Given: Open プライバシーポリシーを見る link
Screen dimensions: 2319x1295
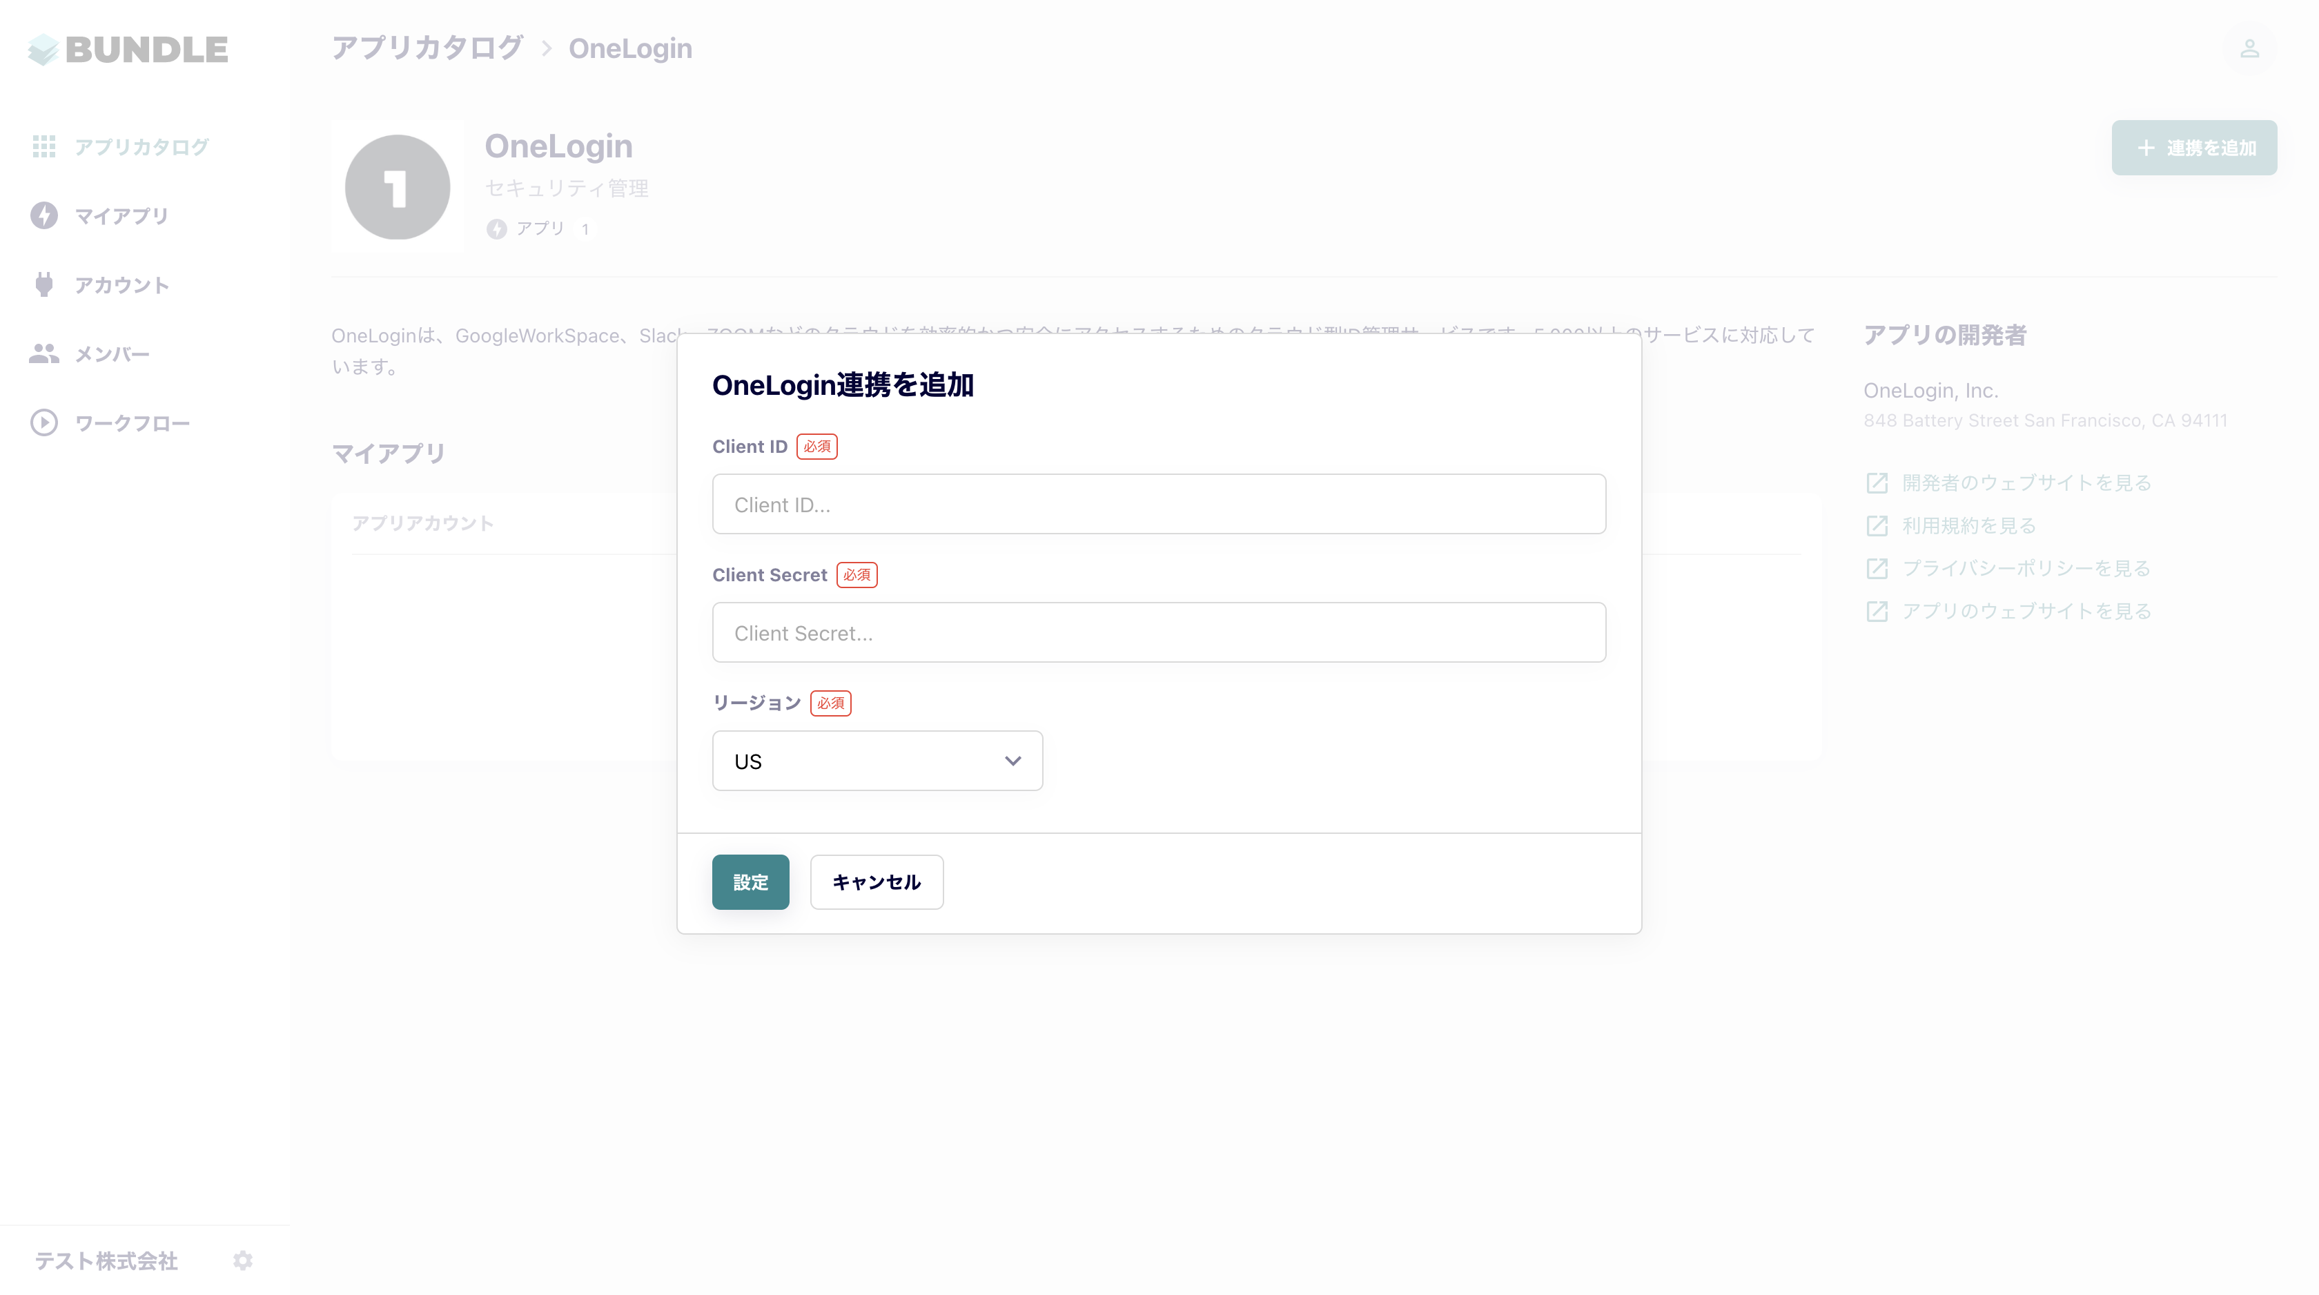Looking at the screenshot, I should [x=2026, y=568].
